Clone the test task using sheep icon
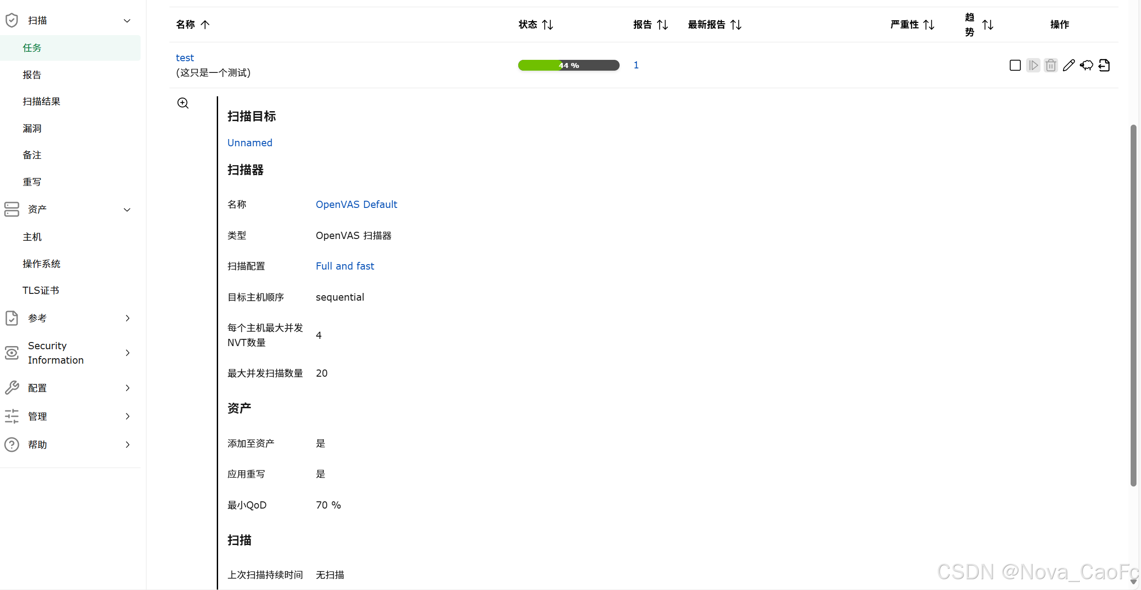This screenshot has width=1141, height=590. pos(1086,65)
